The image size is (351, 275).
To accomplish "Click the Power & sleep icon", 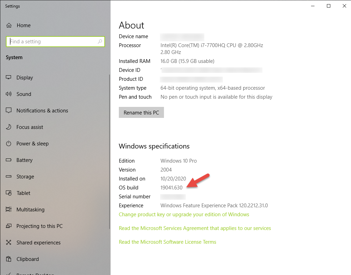I will (x=9, y=143).
